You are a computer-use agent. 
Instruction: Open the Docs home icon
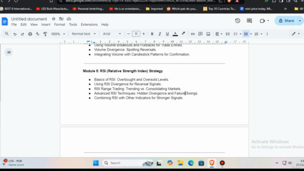pyautogui.click(x=5, y=21)
